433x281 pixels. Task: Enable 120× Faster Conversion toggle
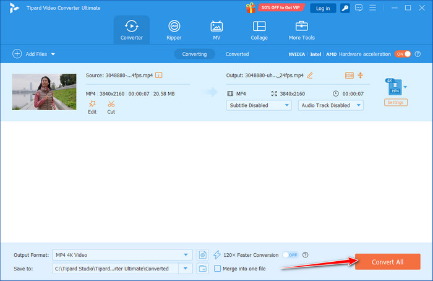click(x=290, y=255)
